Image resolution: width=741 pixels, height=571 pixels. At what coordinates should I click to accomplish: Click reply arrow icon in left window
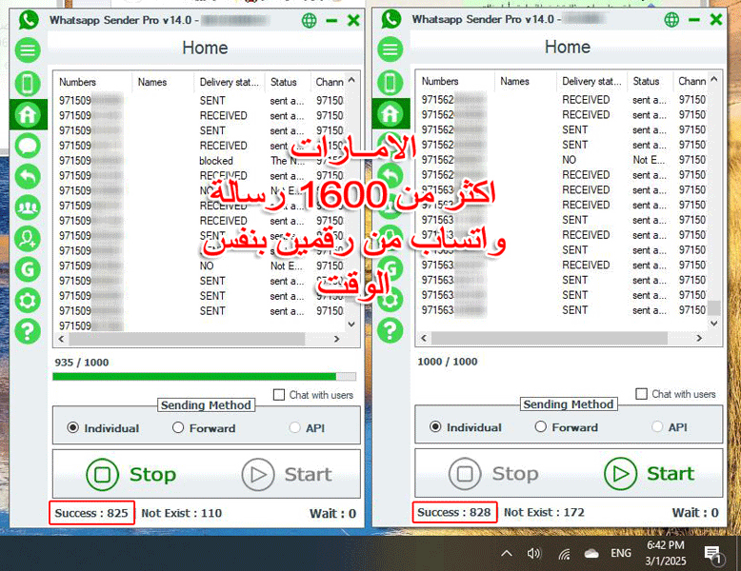pyautogui.click(x=28, y=177)
